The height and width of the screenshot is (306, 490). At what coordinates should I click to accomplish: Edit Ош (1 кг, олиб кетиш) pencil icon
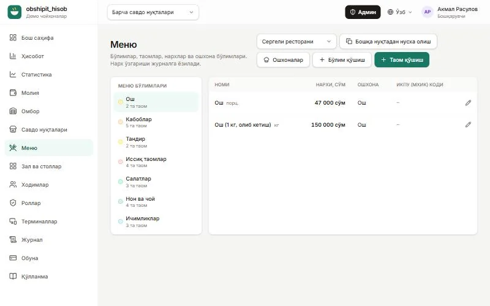click(468, 125)
